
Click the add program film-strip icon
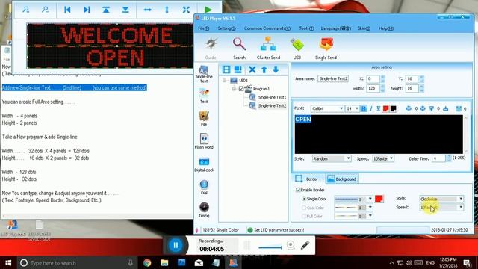(x=226, y=69)
